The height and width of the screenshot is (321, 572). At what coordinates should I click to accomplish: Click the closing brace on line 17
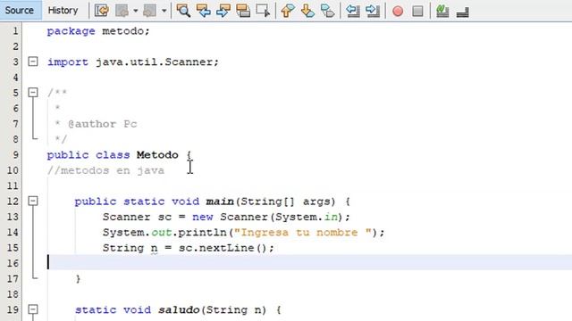coord(78,279)
